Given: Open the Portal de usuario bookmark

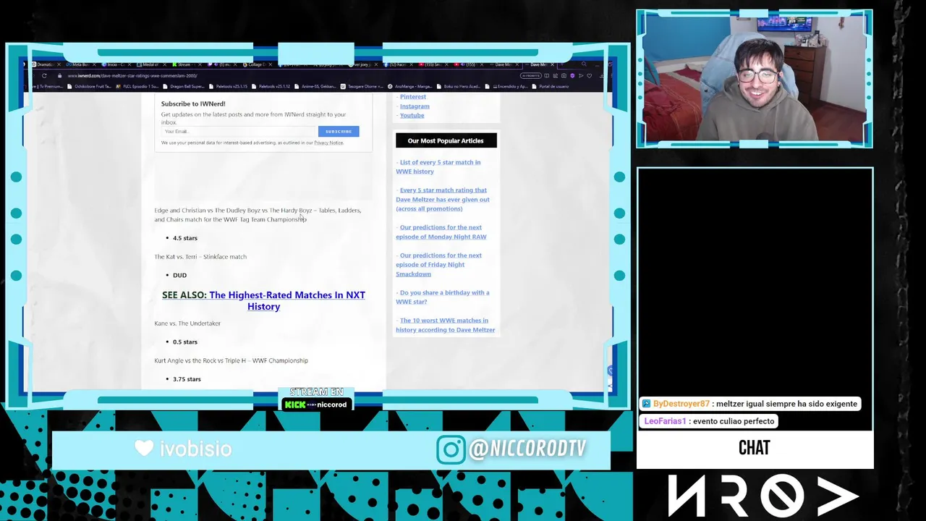Looking at the screenshot, I should (x=550, y=86).
